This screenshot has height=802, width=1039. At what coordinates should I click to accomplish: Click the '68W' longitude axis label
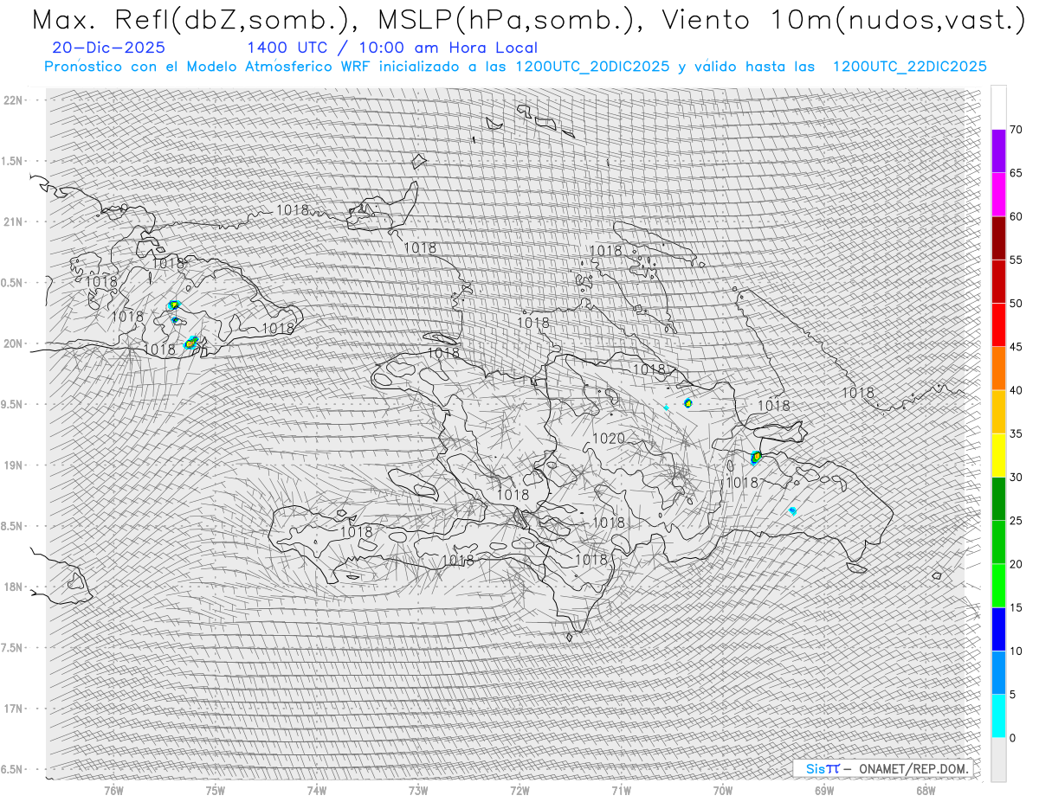[x=926, y=791]
